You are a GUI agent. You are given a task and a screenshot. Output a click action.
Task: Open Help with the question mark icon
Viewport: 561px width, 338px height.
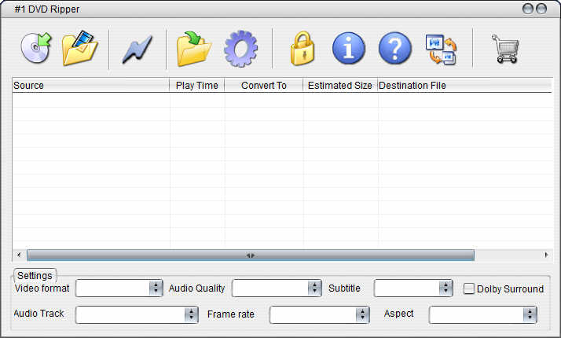point(395,49)
